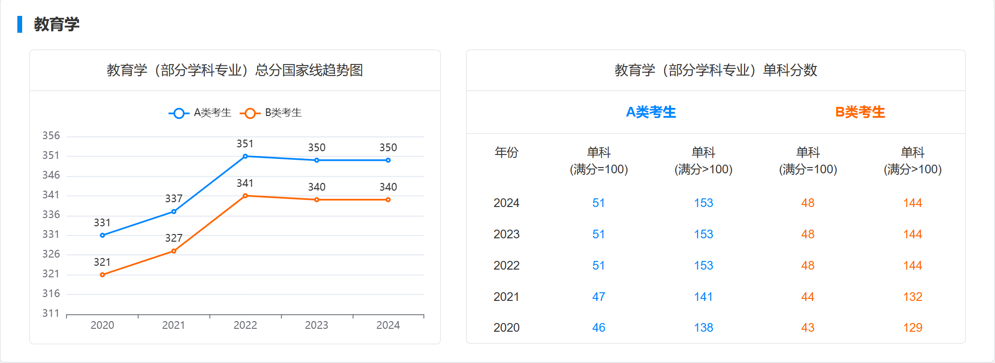The height and width of the screenshot is (363, 995).
Task: Click the orange B类考生 table column header
Action: 860,112
